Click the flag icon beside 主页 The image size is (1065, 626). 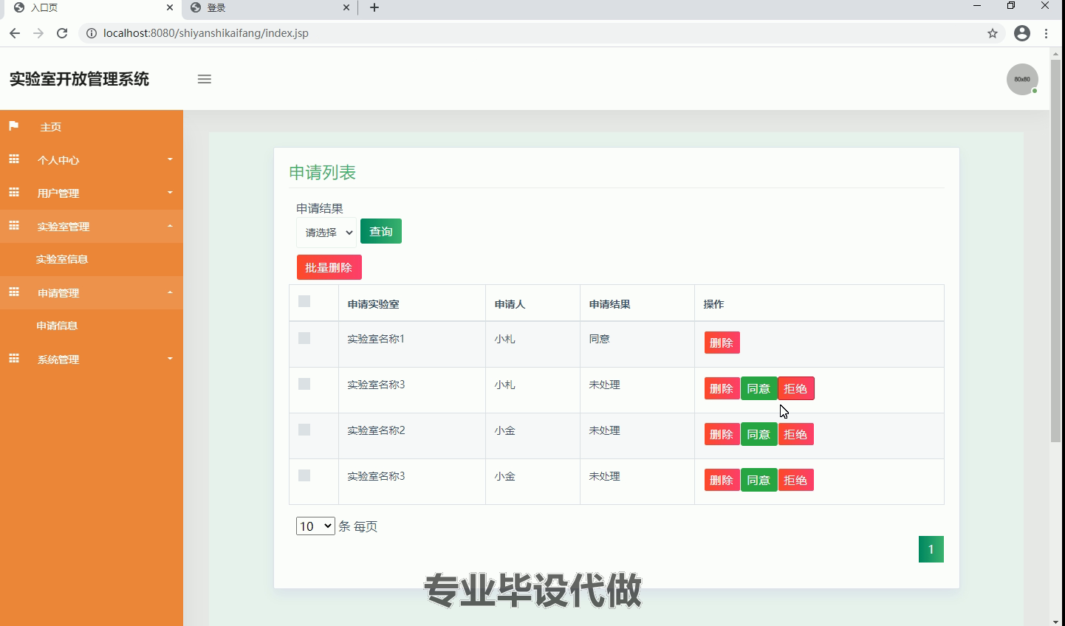pyautogui.click(x=13, y=126)
